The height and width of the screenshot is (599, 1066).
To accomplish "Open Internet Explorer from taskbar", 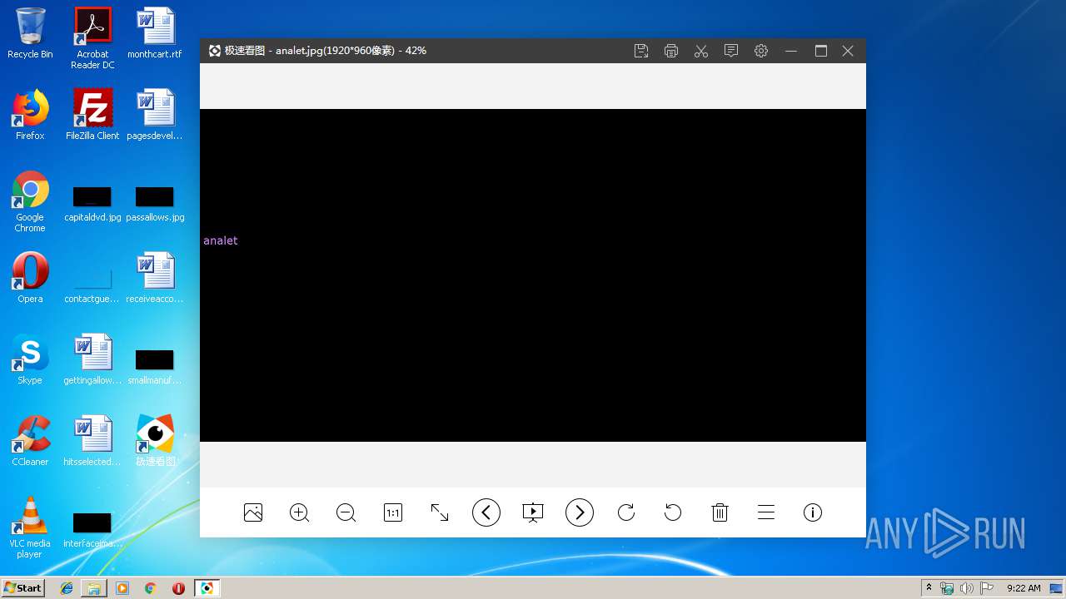I will pos(67,588).
